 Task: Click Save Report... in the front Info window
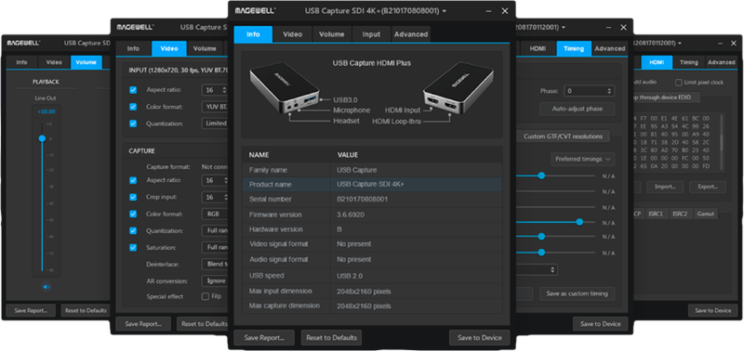(x=264, y=338)
